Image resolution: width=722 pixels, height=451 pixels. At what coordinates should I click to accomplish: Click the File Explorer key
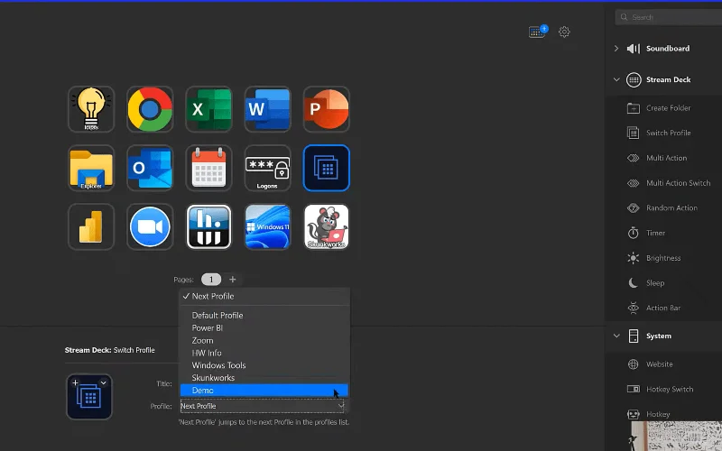click(91, 168)
